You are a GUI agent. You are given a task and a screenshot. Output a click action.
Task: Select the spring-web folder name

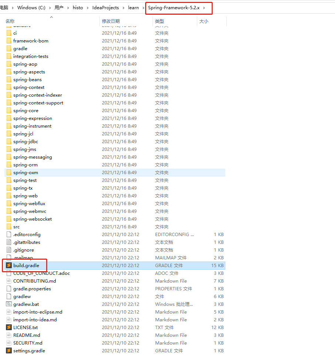click(x=25, y=196)
